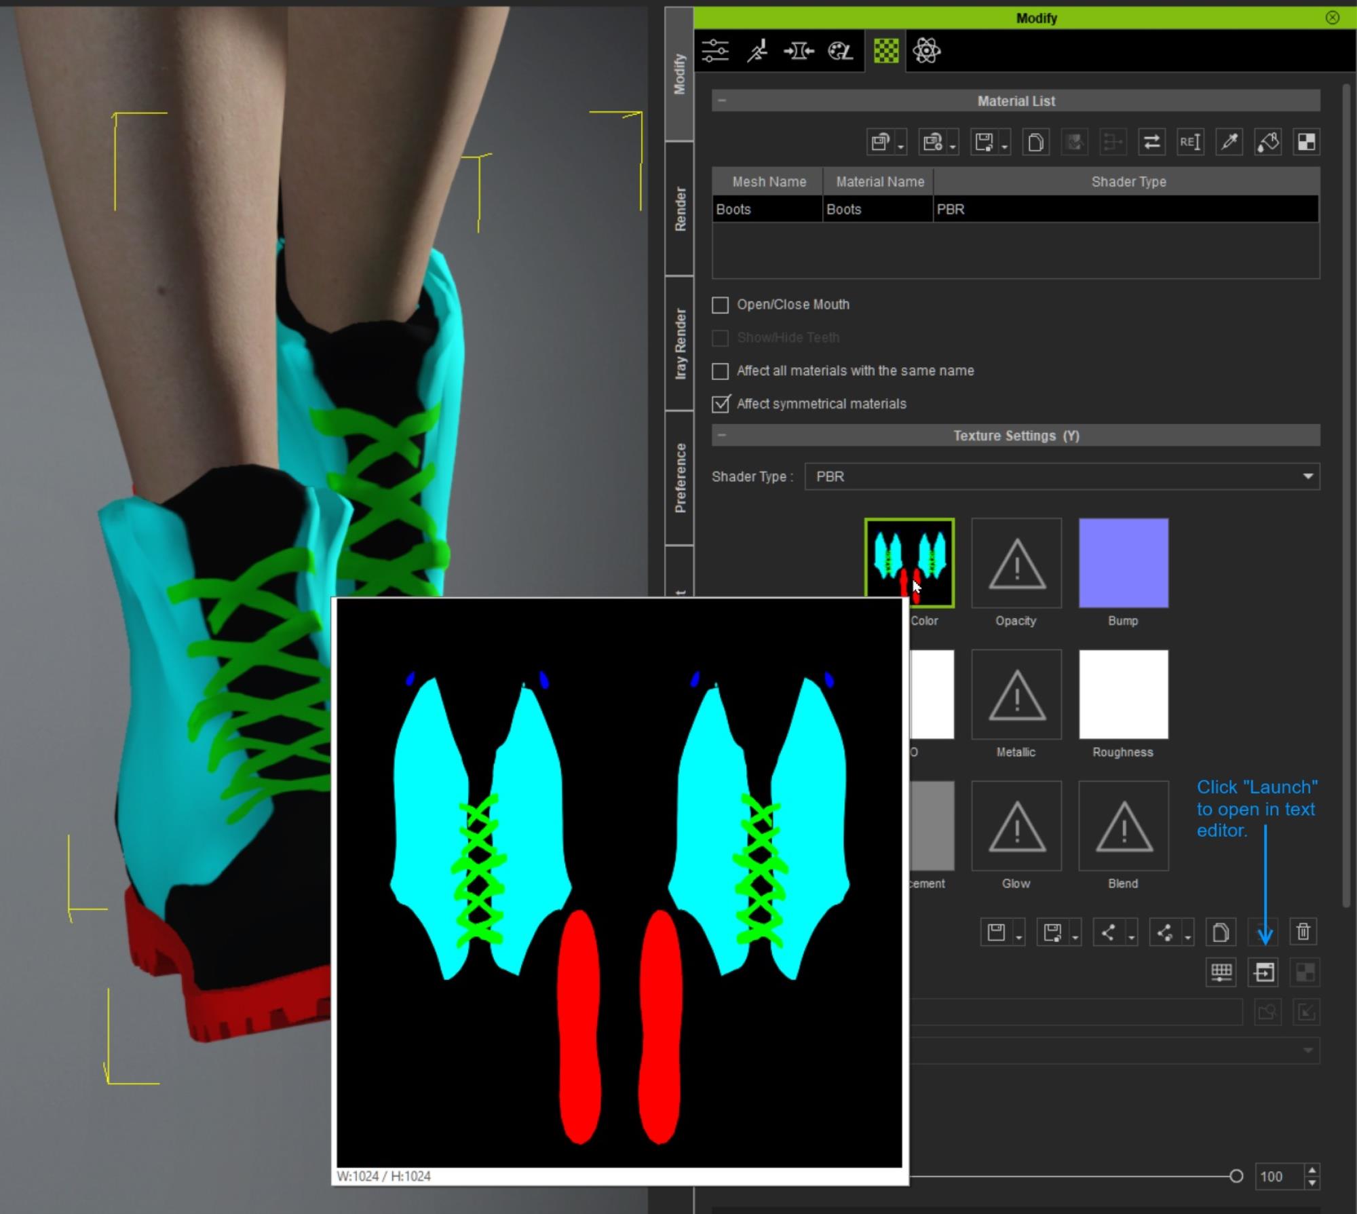The height and width of the screenshot is (1214, 1357).
Task: Select the Blend texture slot
Action: (1124, 826)
